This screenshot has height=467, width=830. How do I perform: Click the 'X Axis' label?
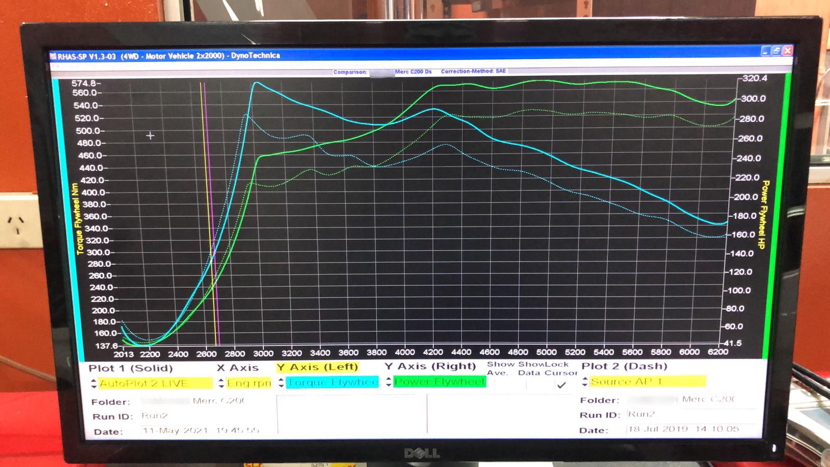click(x=238, y=368)
